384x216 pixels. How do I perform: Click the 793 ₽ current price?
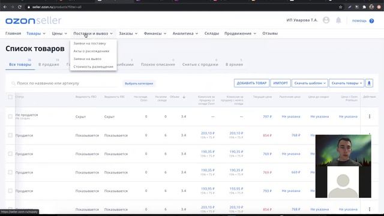tap(267, 191)
